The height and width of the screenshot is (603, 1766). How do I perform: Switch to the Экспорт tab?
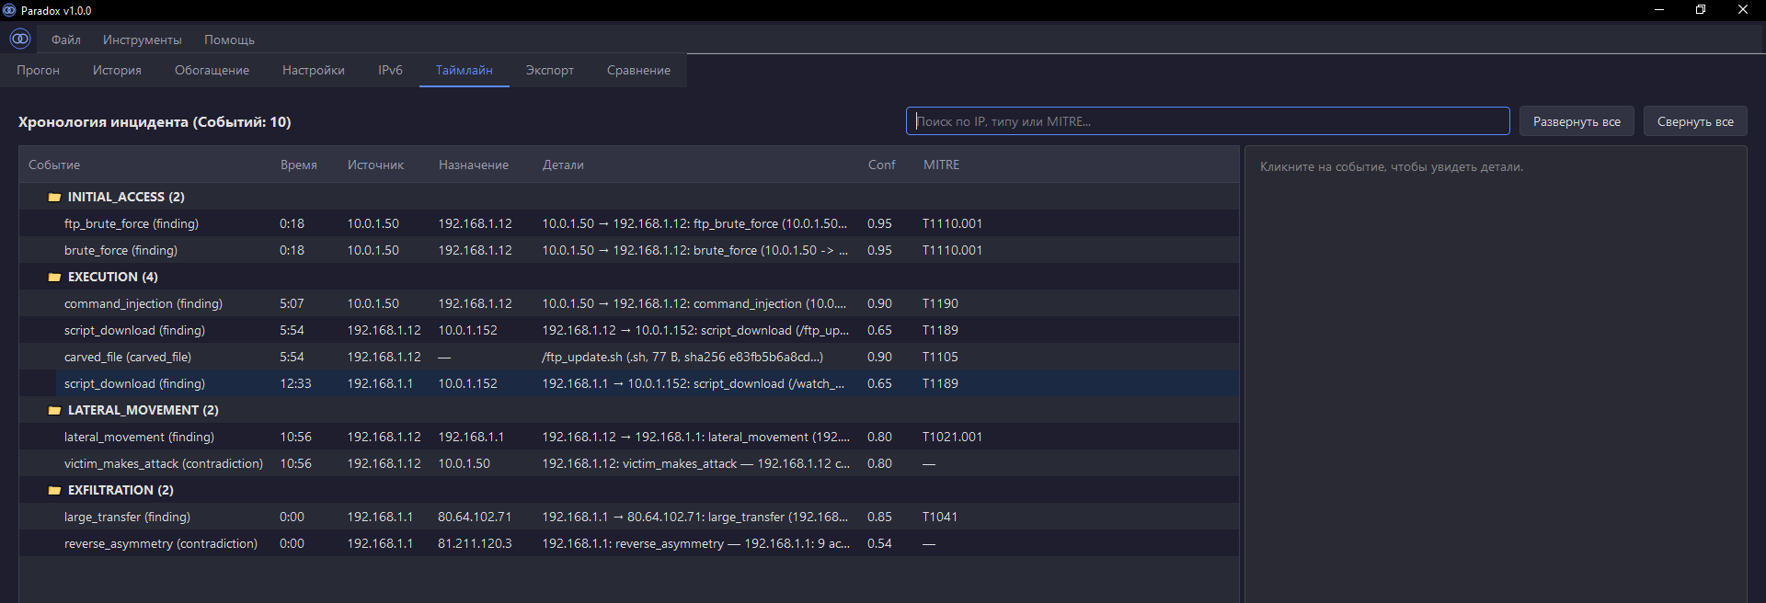(550, 71)
